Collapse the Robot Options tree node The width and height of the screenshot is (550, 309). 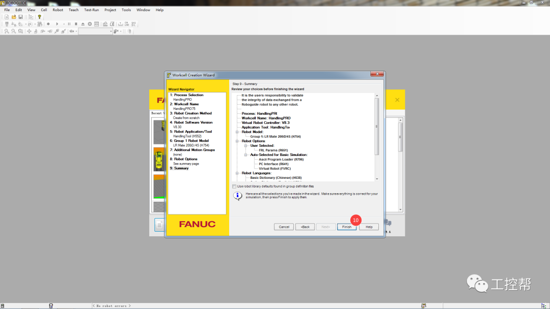tap(237, 141)
